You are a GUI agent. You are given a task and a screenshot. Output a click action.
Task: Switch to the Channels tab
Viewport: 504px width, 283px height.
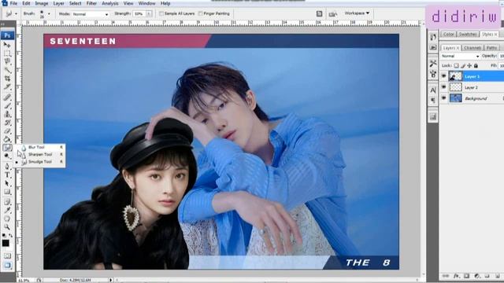point(472,48)
